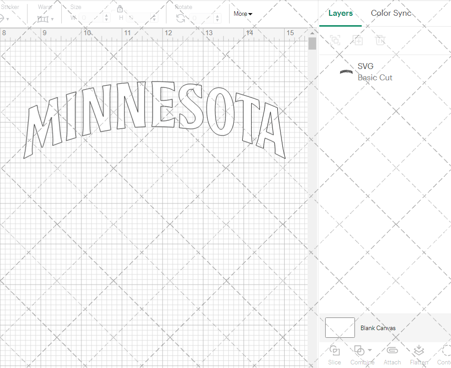451x368 pixels.
Task: Click the Slice tool
Action: 335,355
